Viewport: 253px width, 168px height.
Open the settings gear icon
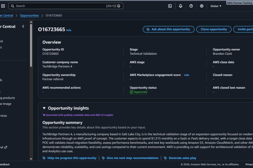point(202,6)
